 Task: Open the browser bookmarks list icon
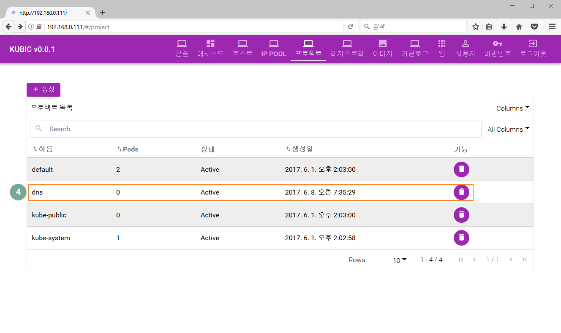tap(489, 27)
